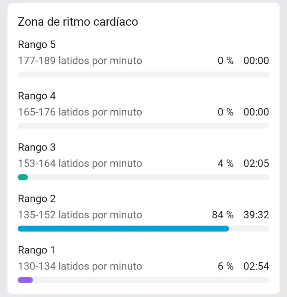Click the 135-152 latidos por minuto text

point(80,215)
